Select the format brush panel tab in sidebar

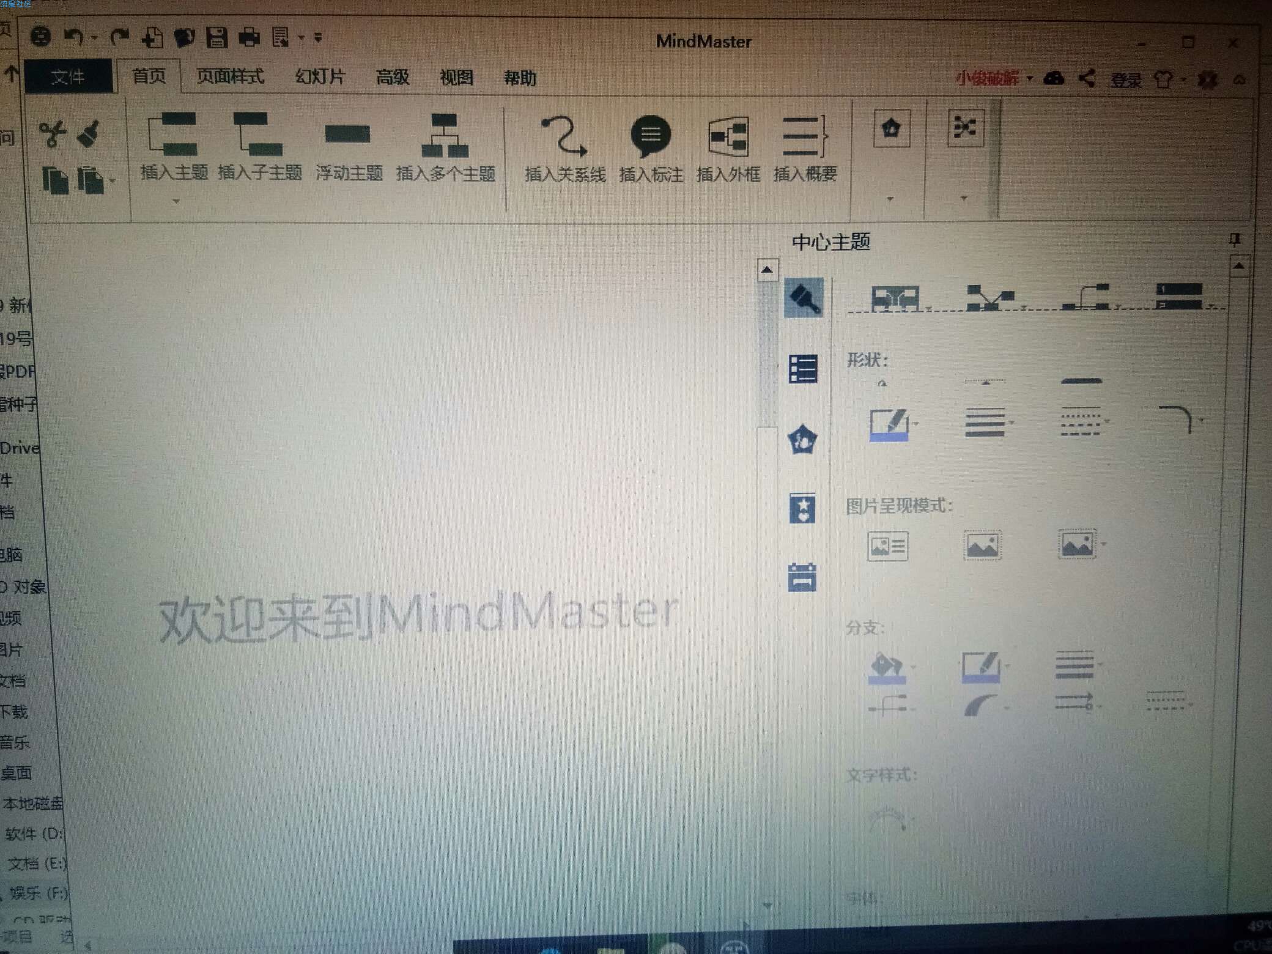click(x=804, y=298)
